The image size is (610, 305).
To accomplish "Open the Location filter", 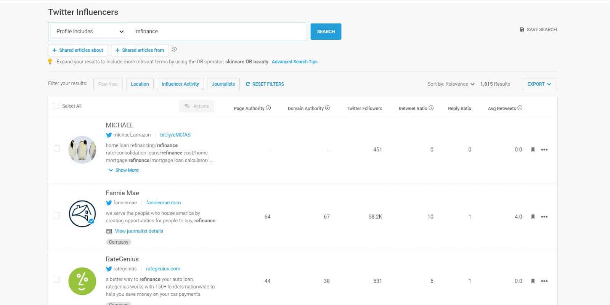I will 140,84.
